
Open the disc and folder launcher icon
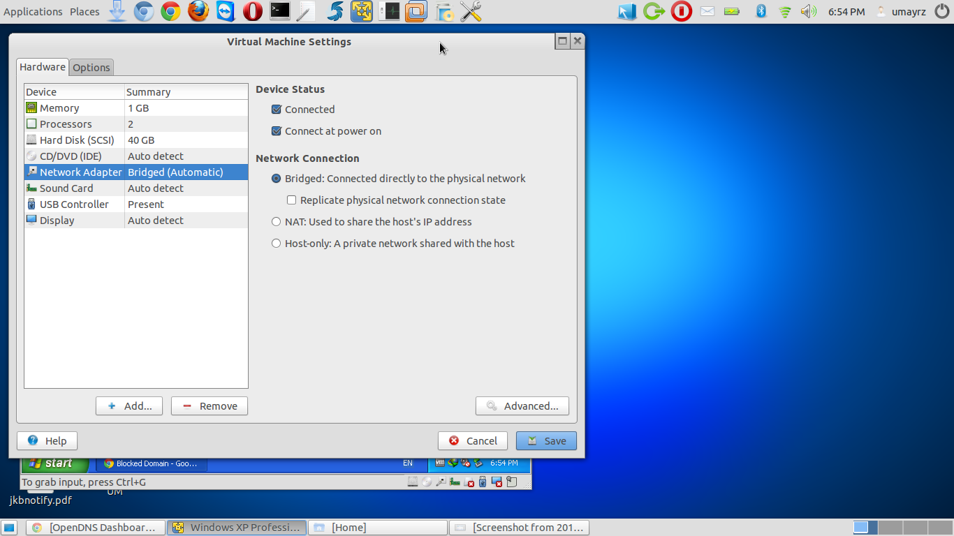click(444, 11)
